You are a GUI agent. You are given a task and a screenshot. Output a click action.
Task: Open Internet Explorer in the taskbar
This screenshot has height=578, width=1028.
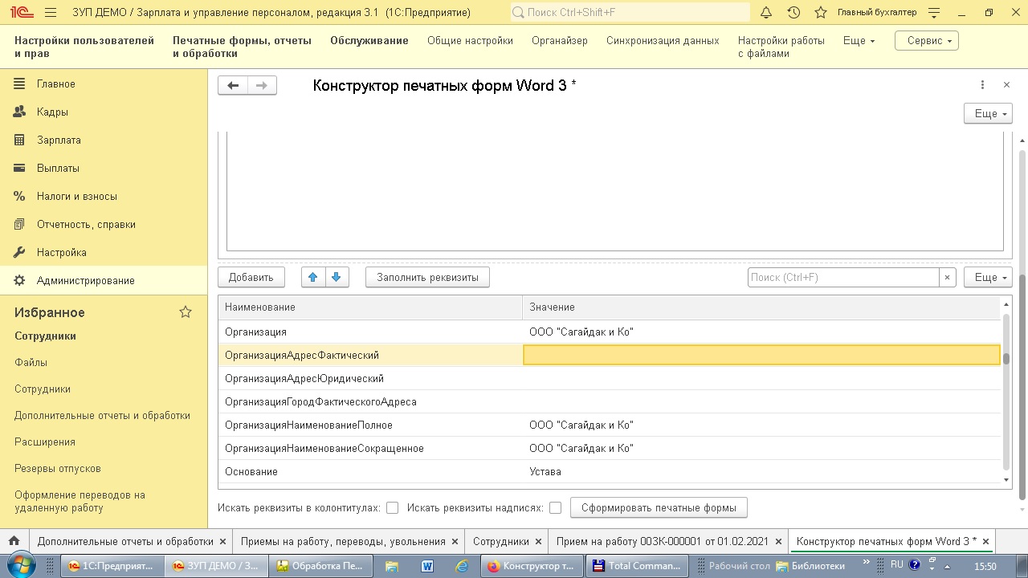pos(462,566)
